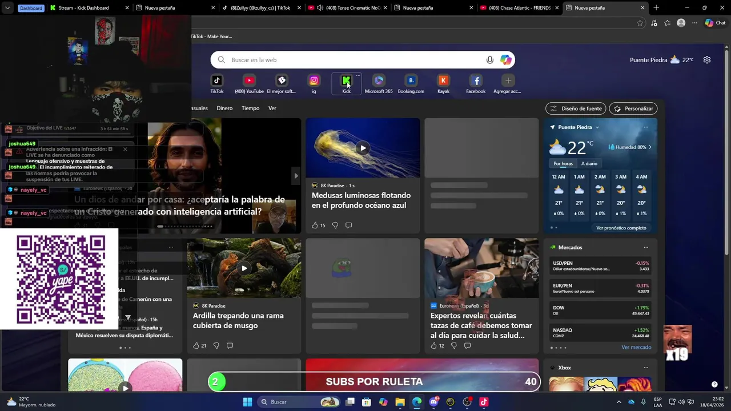Open the browser profile avatar
Screen dimensions: 731x411
[x=681, y=23]
